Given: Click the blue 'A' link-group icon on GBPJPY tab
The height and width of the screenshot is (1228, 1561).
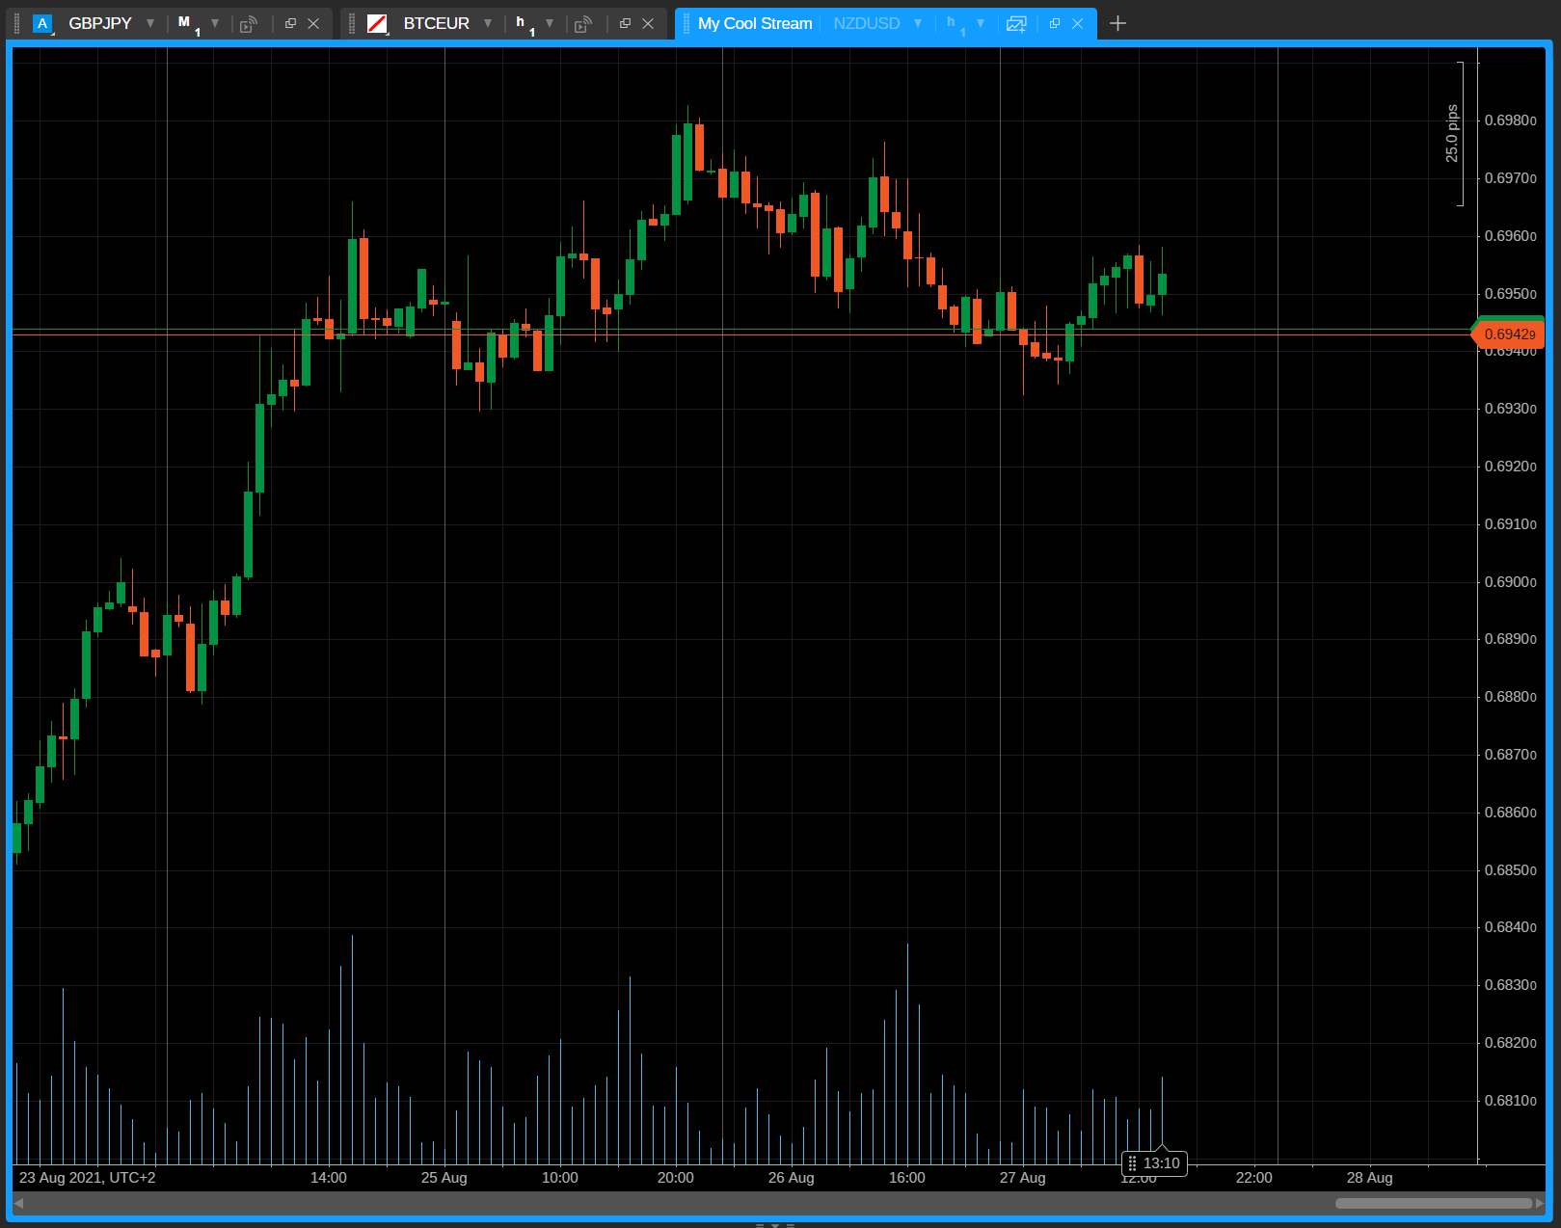Looking at the screenshot, I should pos(42,23).
